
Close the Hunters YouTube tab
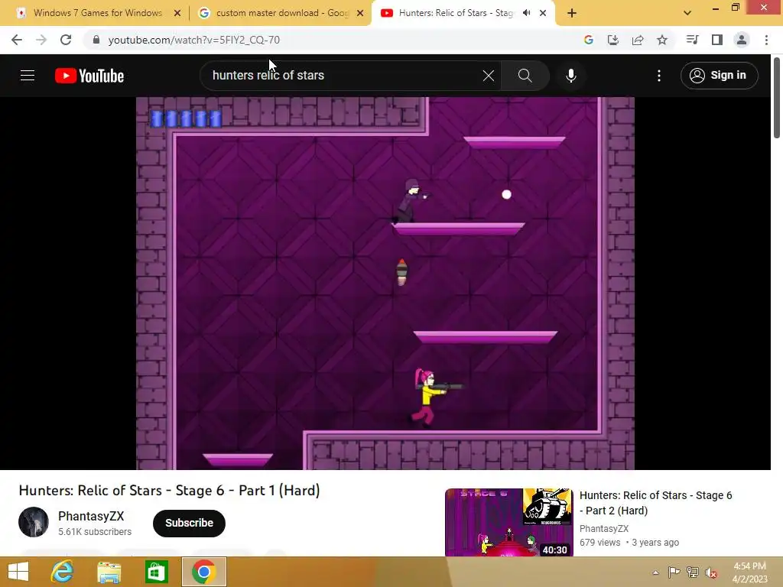click(543, 14)
